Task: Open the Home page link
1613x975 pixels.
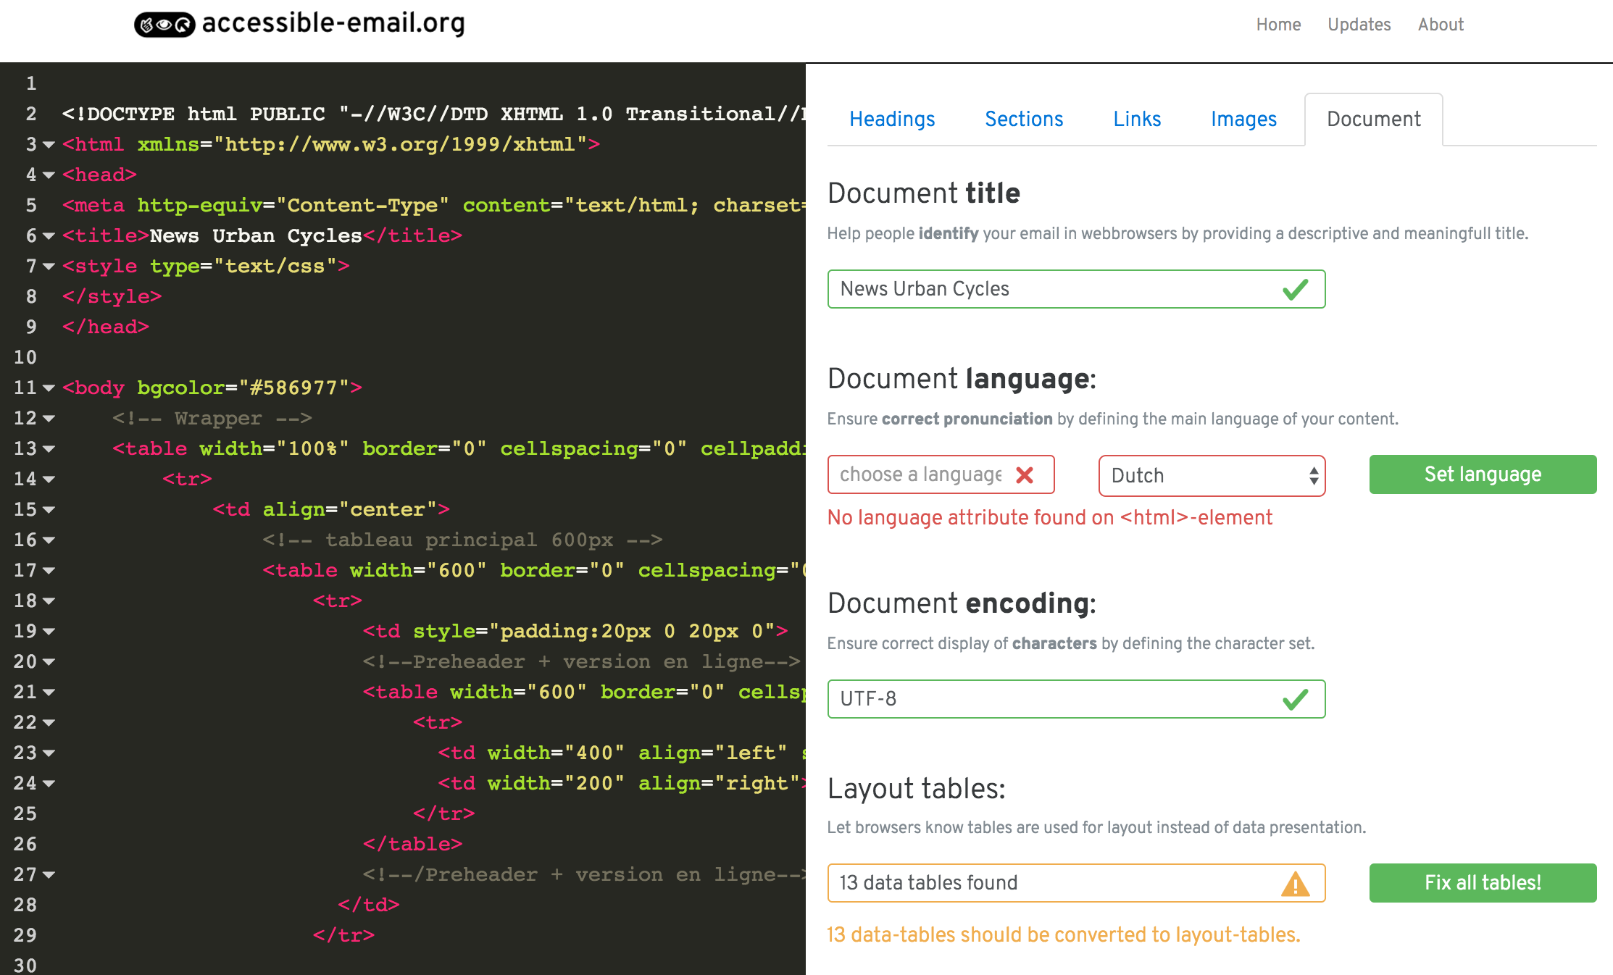Action: coord(1278,25)
